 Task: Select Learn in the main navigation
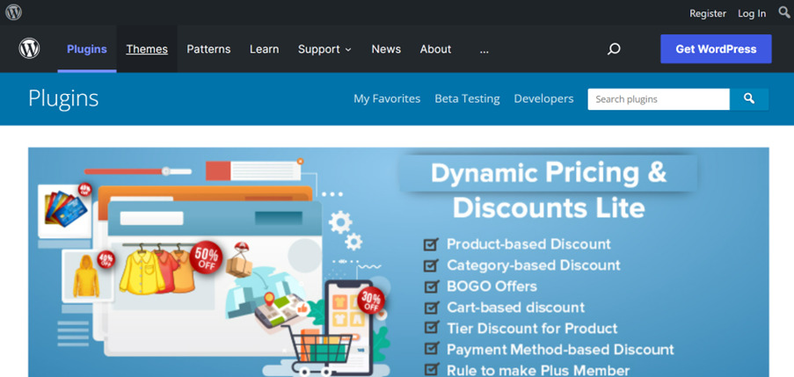[x=265, y=49]
